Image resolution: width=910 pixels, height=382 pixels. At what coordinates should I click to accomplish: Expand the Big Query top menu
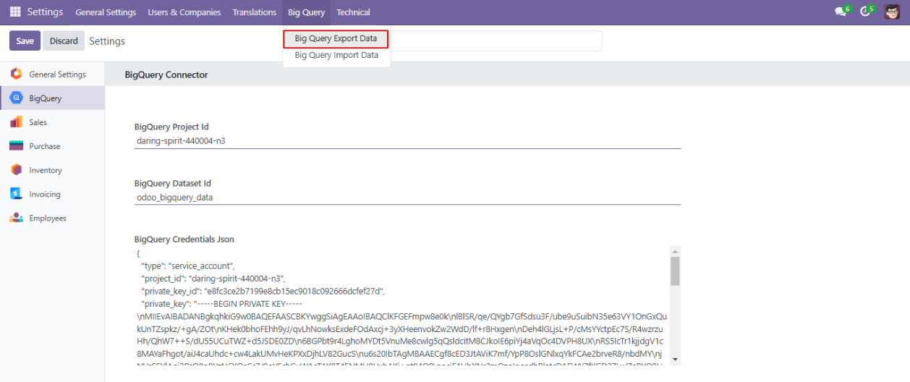306,12
